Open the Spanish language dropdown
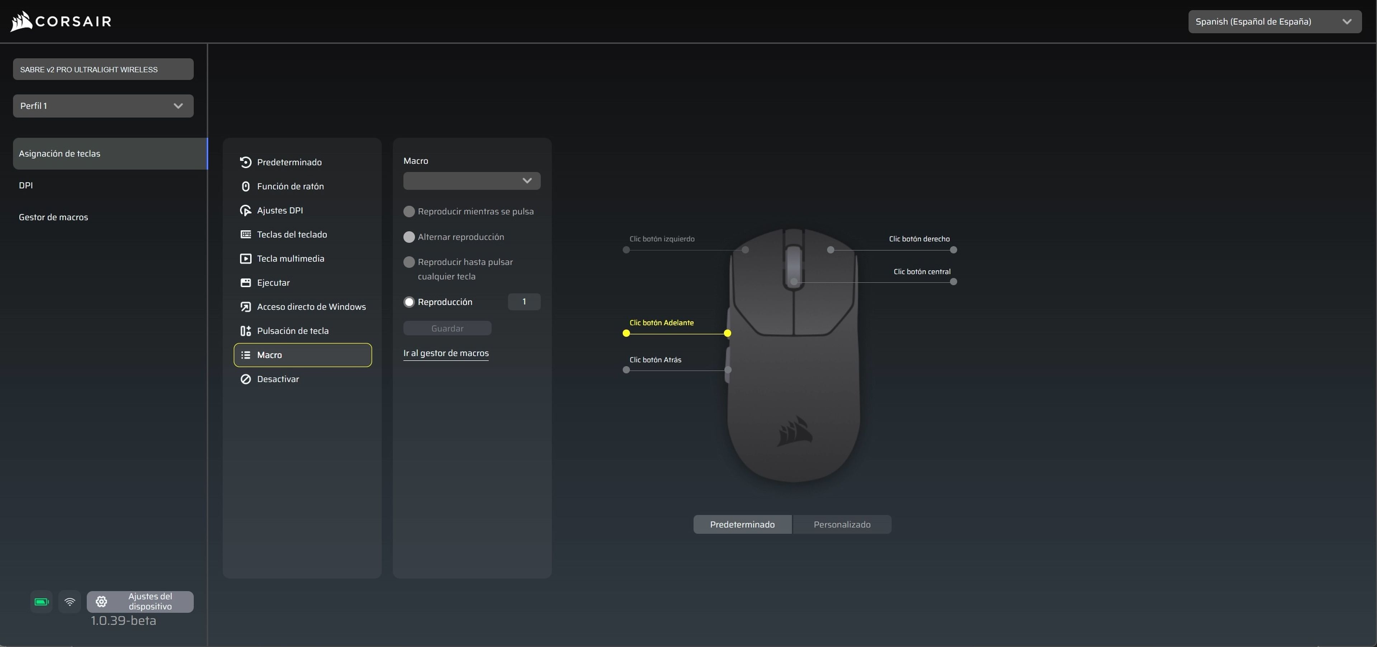Image resolution: width=1377 pixels, height=647 pixels. point(1274,22)
